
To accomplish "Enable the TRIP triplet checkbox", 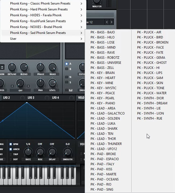I will (11, 154).
